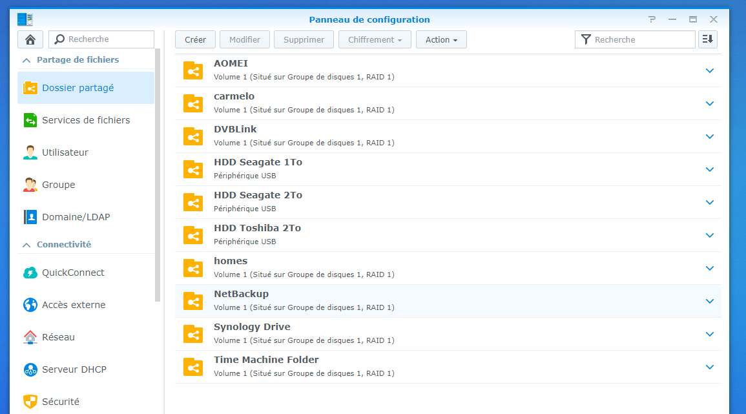Click the NetBackup shared folder icon
Screen dimensions: 746x414
coord(193,301)
